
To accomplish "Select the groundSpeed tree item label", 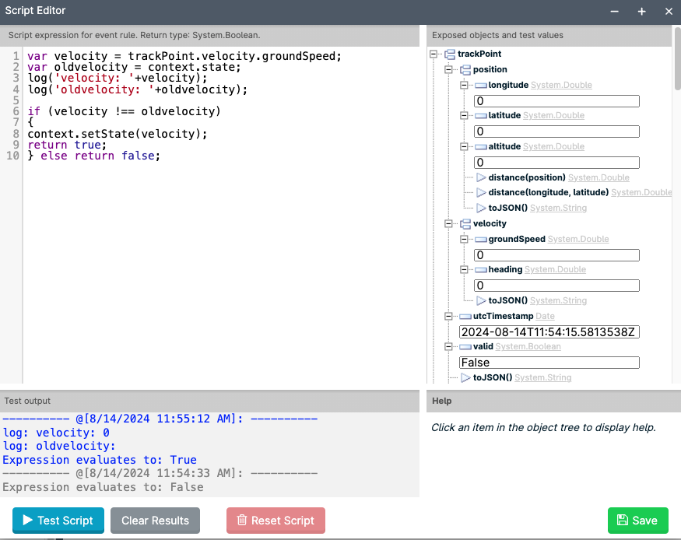I will pos(517,239).
